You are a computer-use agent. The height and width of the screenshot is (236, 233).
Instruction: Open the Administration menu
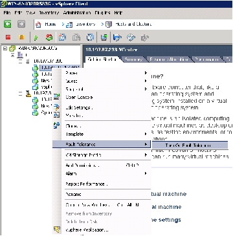[77, 13]
